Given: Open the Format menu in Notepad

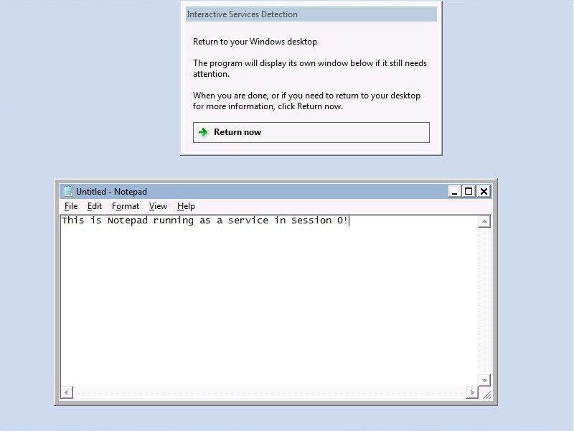Looking at the screenshot, I should click(x=126, y=206).
